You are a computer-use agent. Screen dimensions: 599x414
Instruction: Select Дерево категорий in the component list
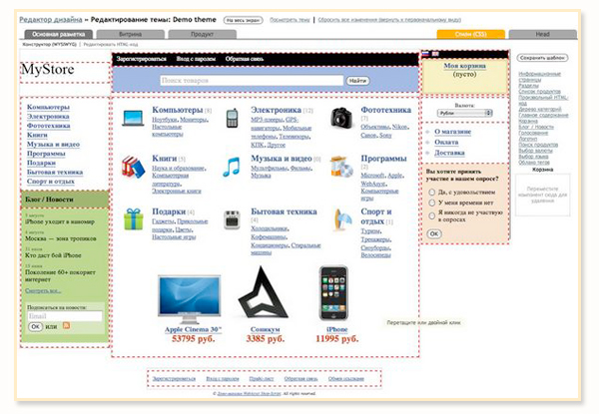tap(540, 109)
